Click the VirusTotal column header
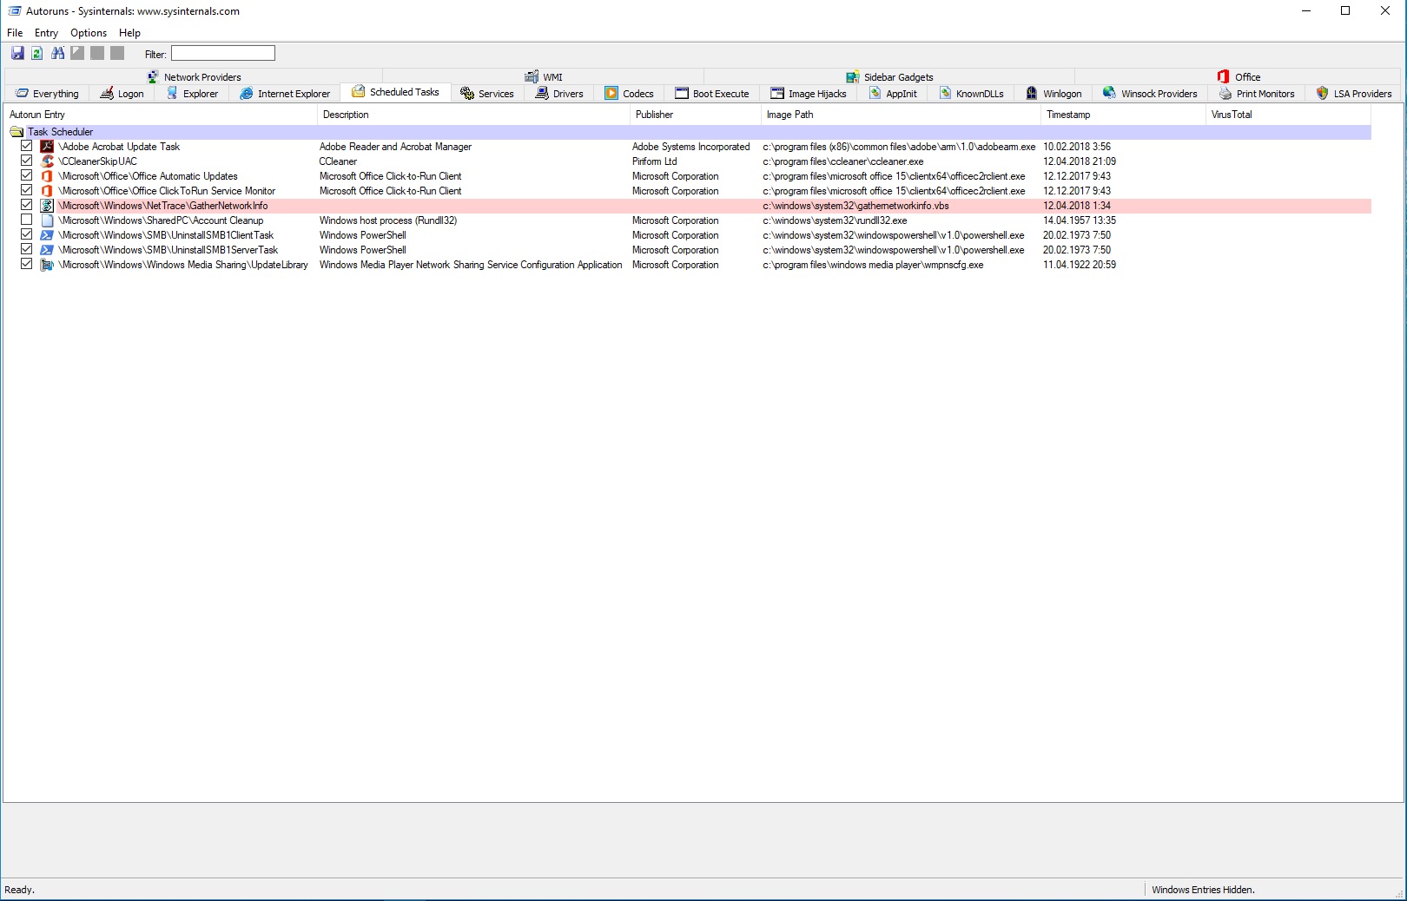This screenshot has width=1407, height=901. tap(1289, 115)
